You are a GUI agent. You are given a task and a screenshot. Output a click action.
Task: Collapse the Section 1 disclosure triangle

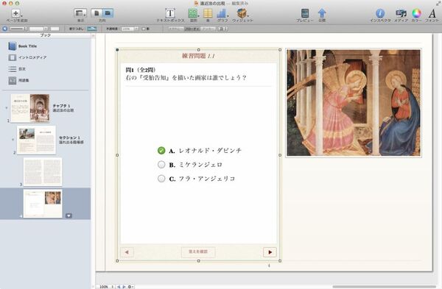pyautogui.click(x=13, y=140)
